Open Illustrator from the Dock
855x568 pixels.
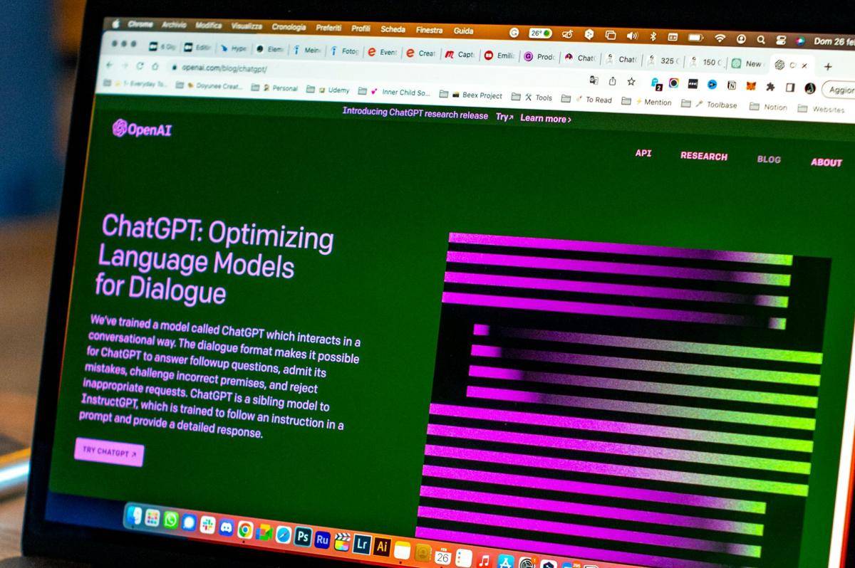(x=382, y=547)
